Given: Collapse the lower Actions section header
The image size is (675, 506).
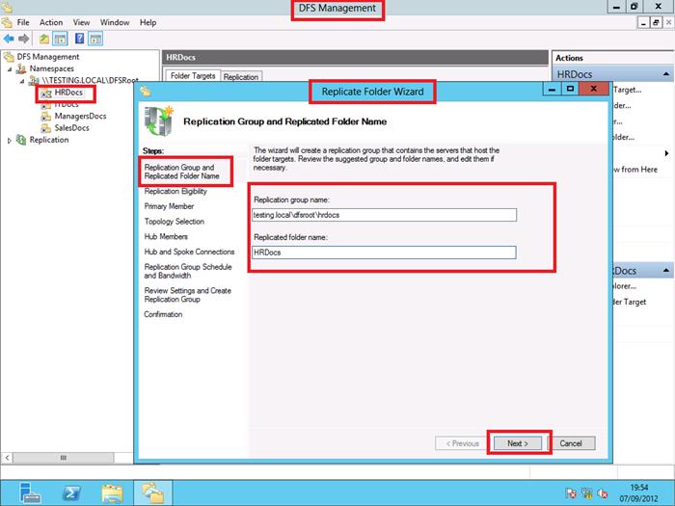Looking at the screenshot, I should (666, 270).
